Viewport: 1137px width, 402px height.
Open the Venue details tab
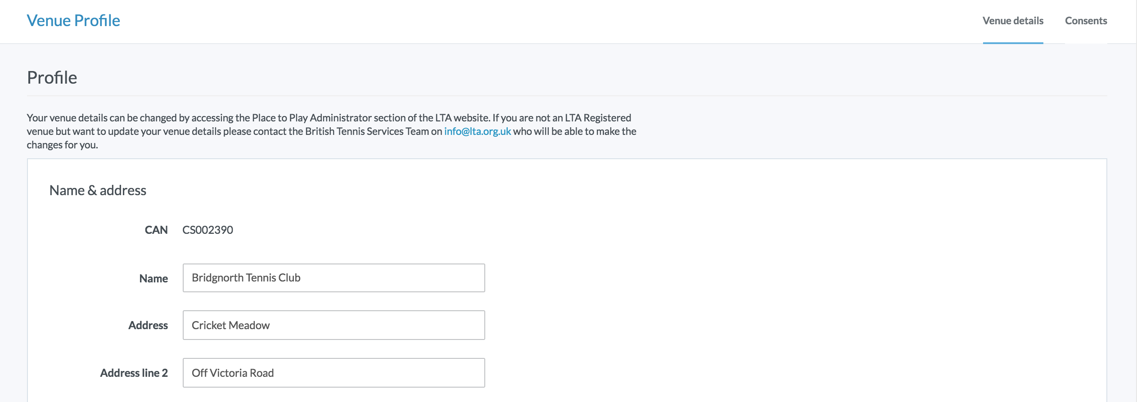(1013, 21)
